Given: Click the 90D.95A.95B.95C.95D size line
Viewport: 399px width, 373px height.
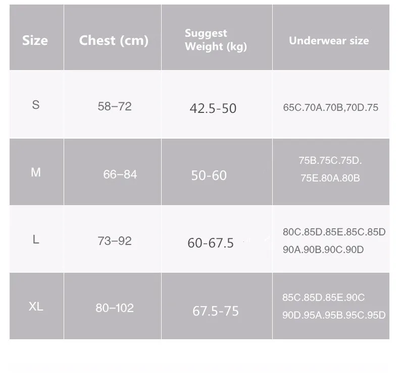Looking at the screenshot, I should click(334, 315).
